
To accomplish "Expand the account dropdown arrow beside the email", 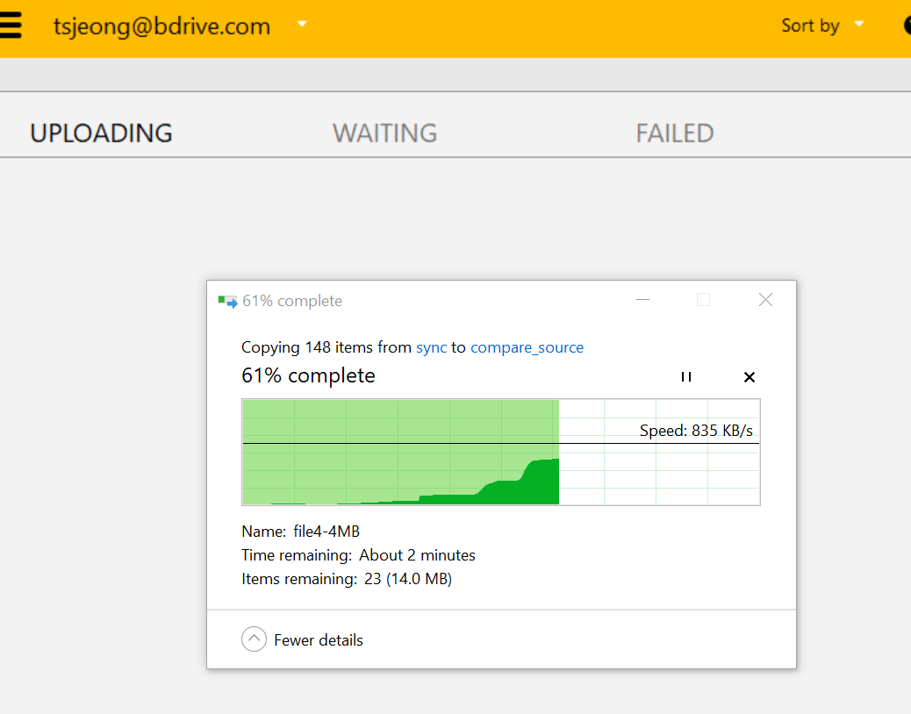I will pos(302,24).
